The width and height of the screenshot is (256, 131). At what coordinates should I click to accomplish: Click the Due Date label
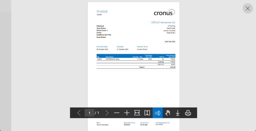(120, 47)
